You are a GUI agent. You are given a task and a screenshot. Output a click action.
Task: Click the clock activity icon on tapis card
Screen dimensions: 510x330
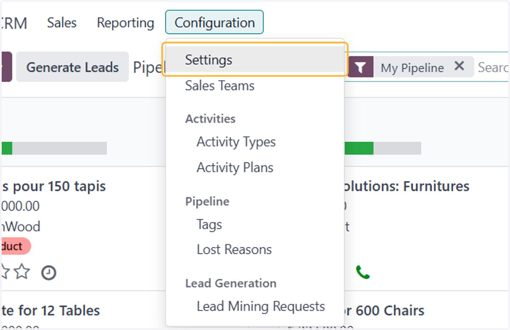(48, 273)
